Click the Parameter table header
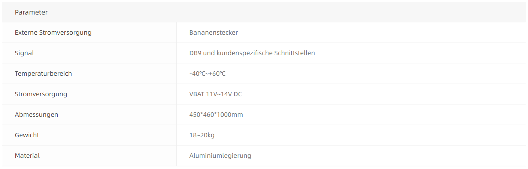 coord(31,12)
